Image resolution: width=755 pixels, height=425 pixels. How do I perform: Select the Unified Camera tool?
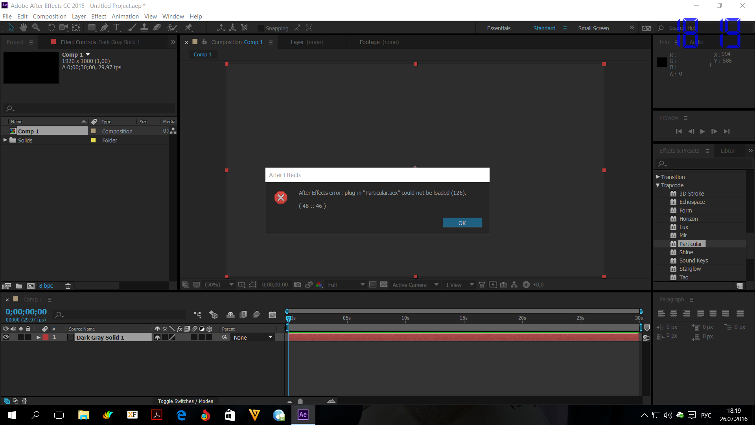[63, 28]
